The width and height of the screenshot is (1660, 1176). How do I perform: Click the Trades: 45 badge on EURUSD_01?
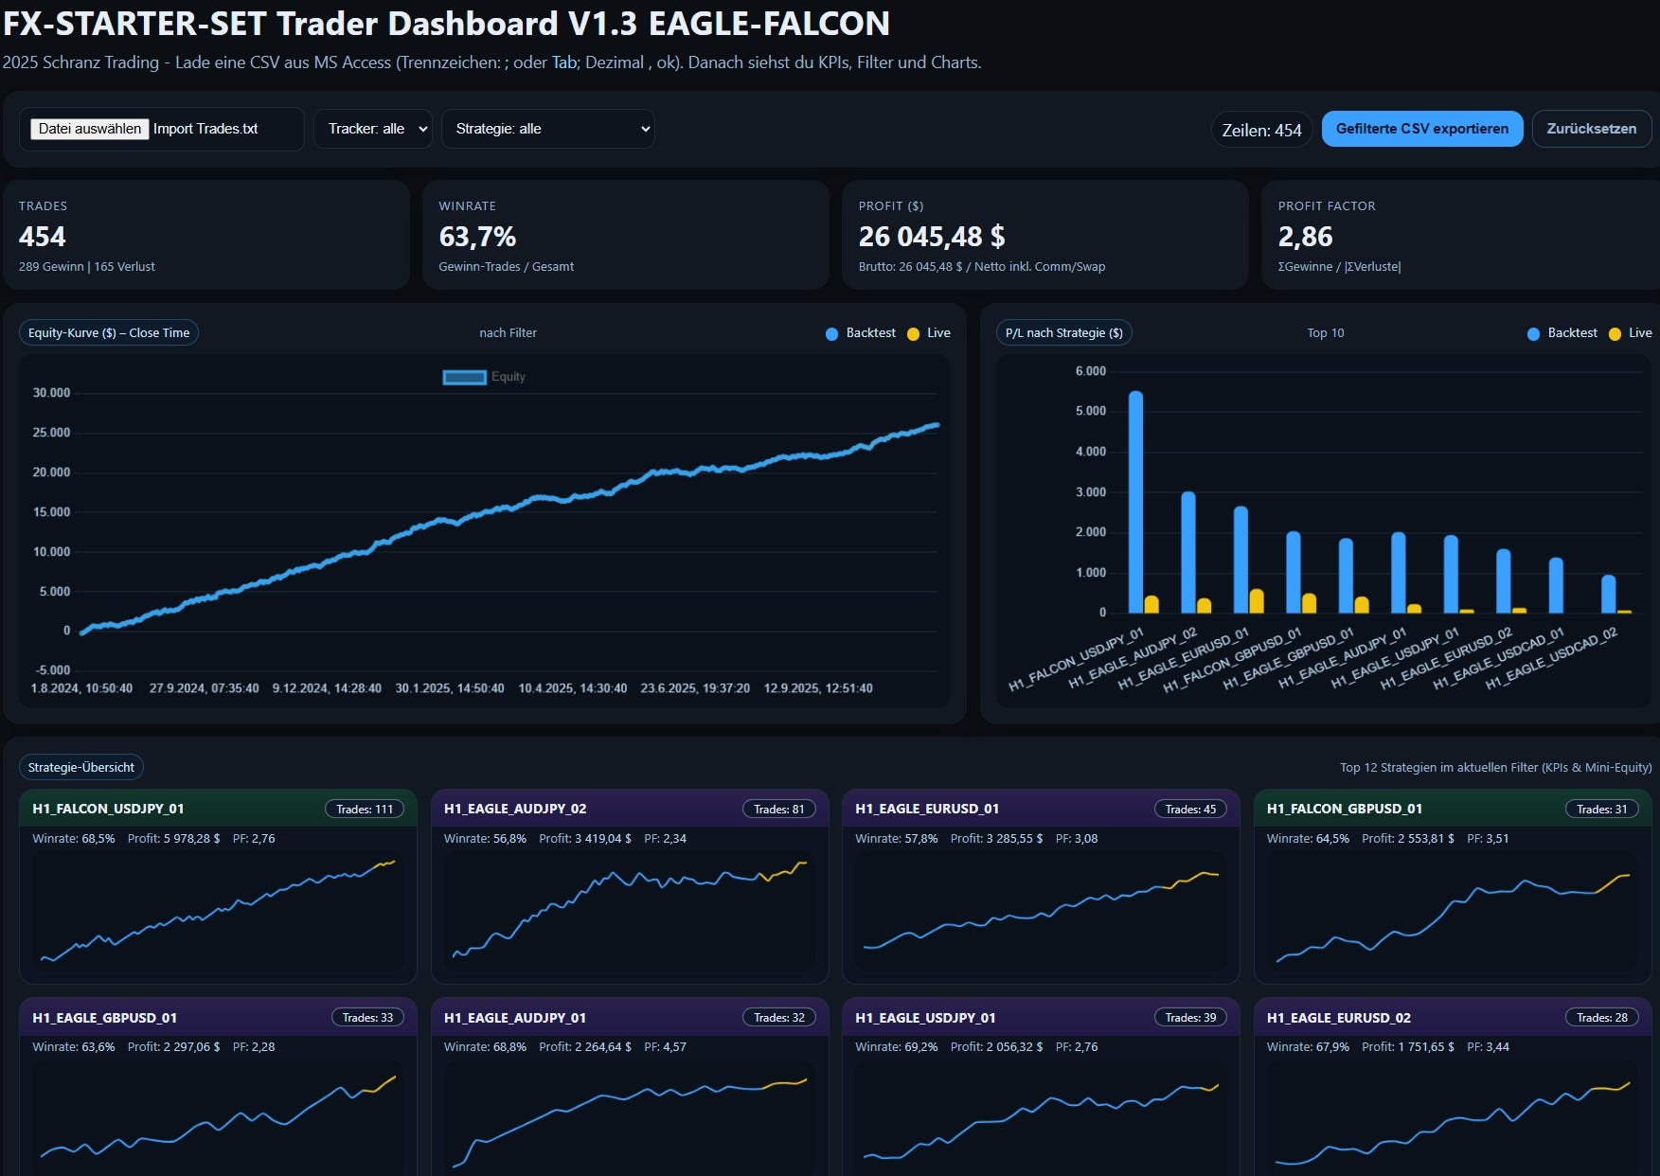coord(1190,809)
